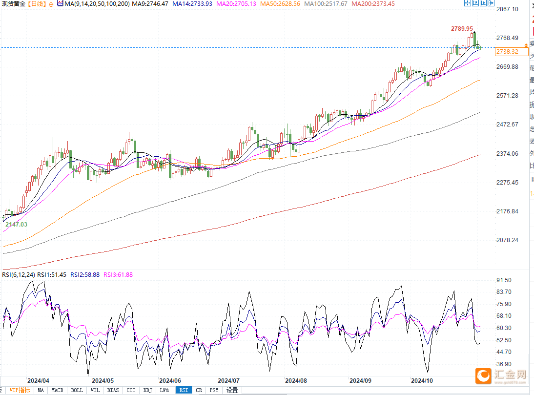534x395 pixels.
Task: Click the 2078.24 price axis label
Action: point(508,240)
